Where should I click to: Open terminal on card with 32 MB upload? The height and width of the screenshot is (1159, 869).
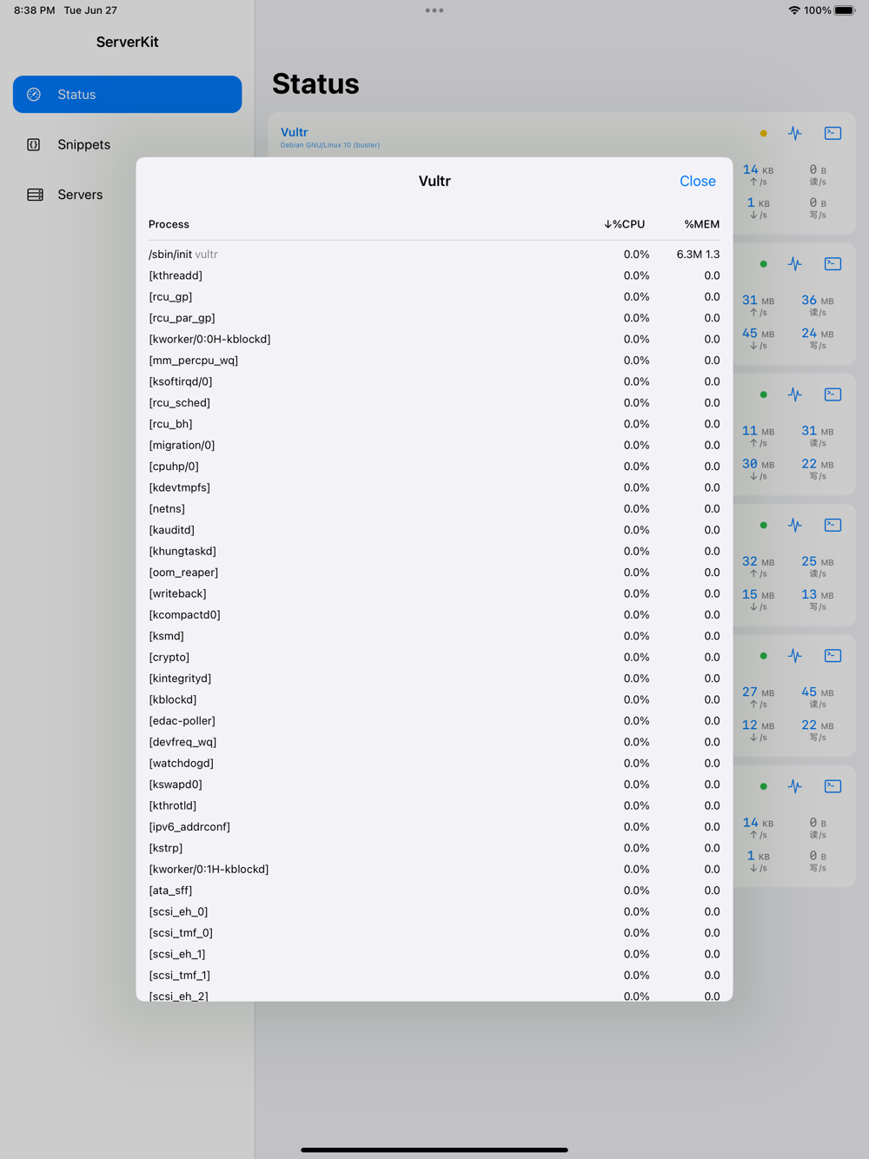833,525
